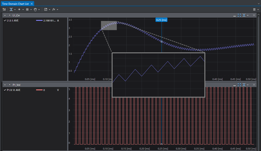This screenshot has width=261, height=151.
Task: Minimize the P1_Vol chart panel
Action: point(234,85)
